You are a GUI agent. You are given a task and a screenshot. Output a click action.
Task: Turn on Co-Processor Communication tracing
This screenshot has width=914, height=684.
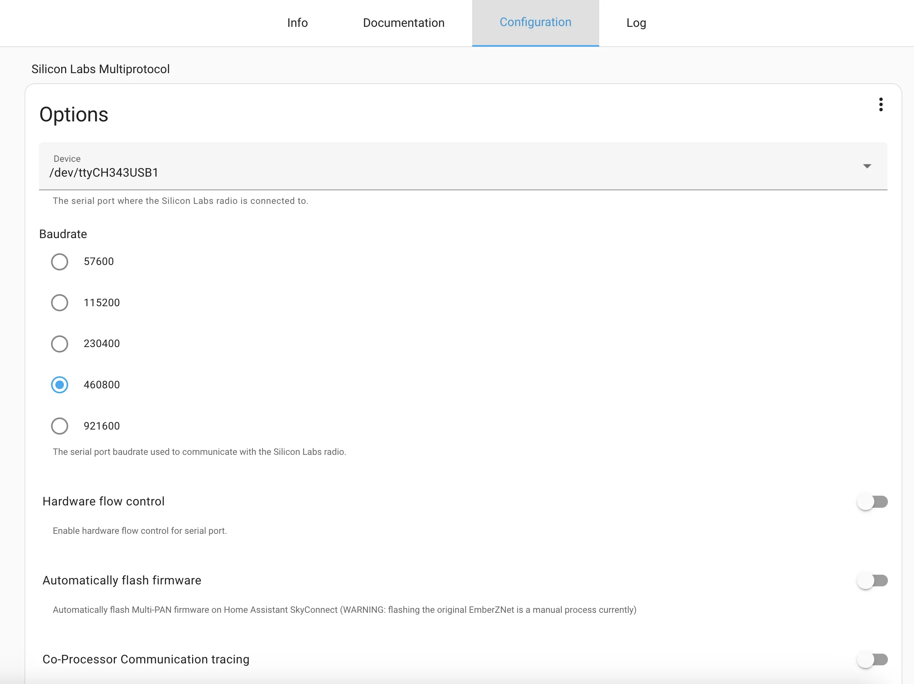click(x=872, y=659)
